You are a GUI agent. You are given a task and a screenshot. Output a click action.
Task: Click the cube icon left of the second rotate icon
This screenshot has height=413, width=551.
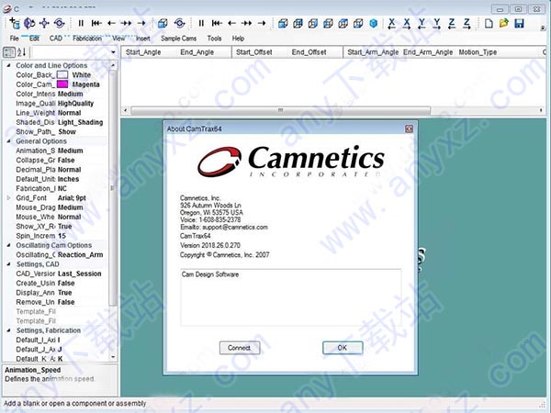click(x=163, y=24)
